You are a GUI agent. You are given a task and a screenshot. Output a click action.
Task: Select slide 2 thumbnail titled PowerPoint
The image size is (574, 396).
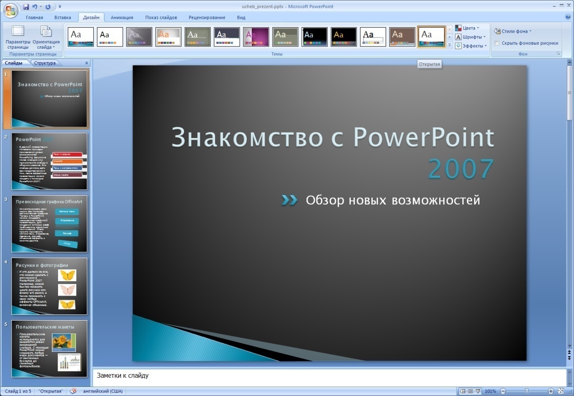click(49, 161)
